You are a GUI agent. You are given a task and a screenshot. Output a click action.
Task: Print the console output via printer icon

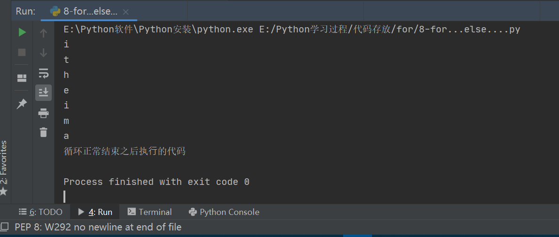[43, 113]
